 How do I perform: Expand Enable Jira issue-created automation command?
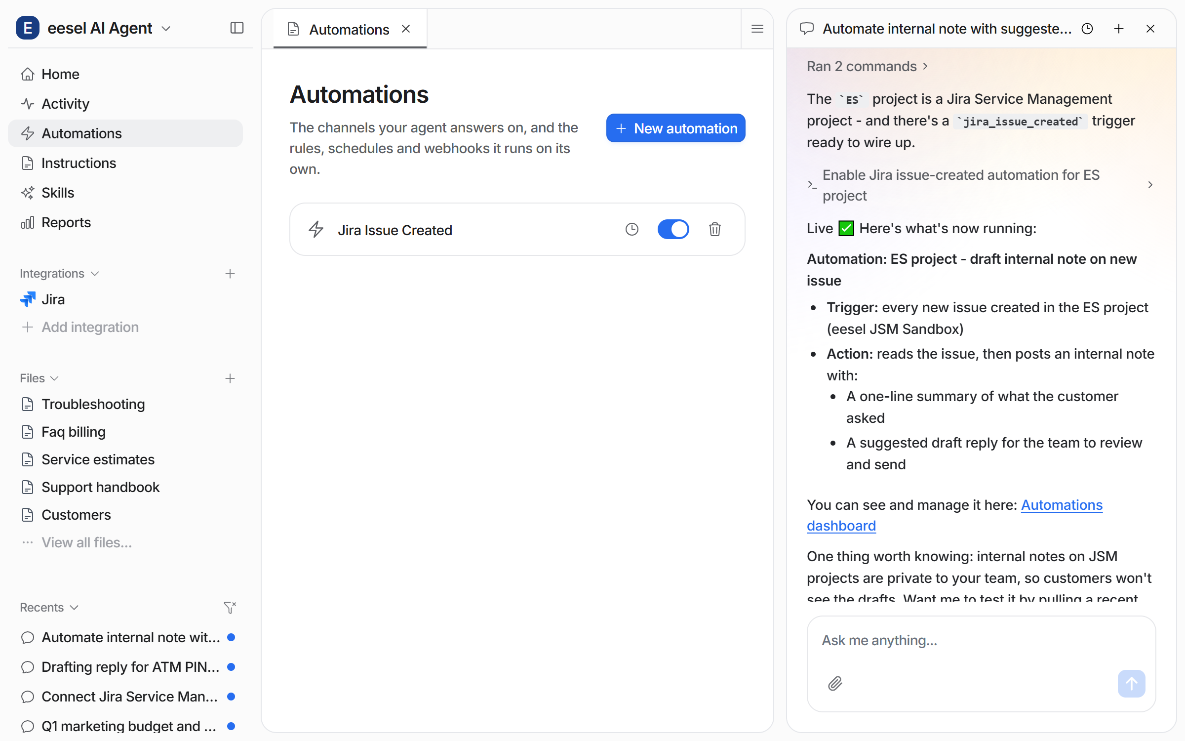click(981, 185)
